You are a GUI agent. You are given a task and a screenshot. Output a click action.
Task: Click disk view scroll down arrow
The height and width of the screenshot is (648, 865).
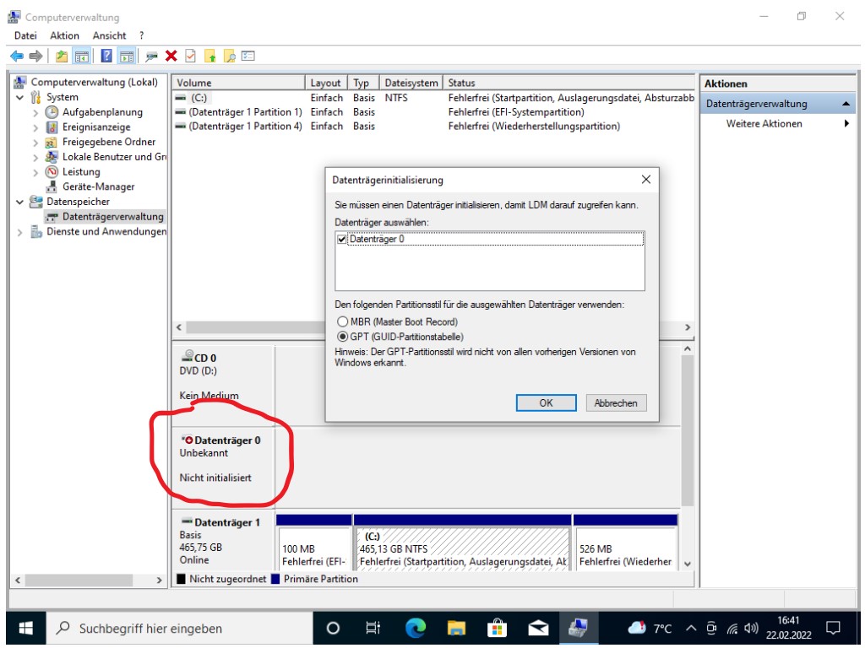[687, 564]
